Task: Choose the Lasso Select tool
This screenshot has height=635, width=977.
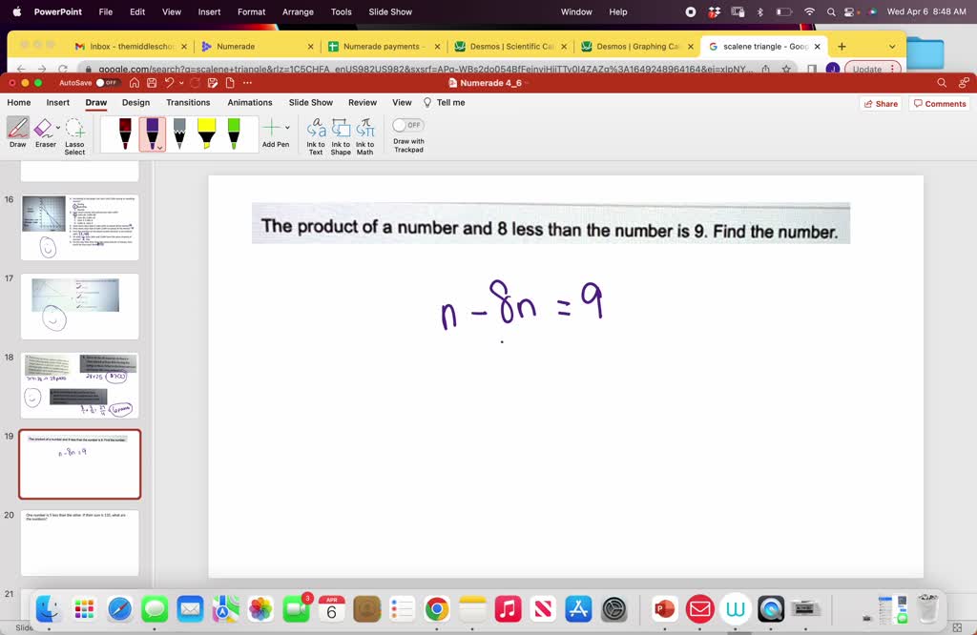Action: coord(74,136)
